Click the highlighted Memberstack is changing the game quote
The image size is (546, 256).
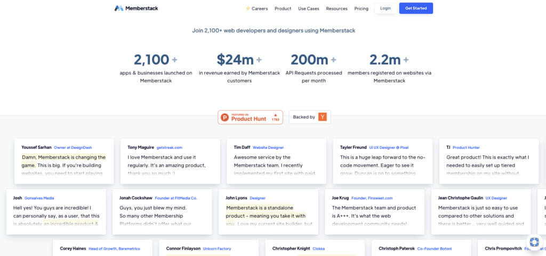(63, 161)
